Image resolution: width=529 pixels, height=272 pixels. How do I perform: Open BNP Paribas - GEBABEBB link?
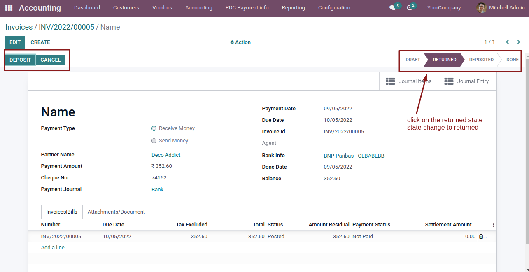(x=354, y=156)
